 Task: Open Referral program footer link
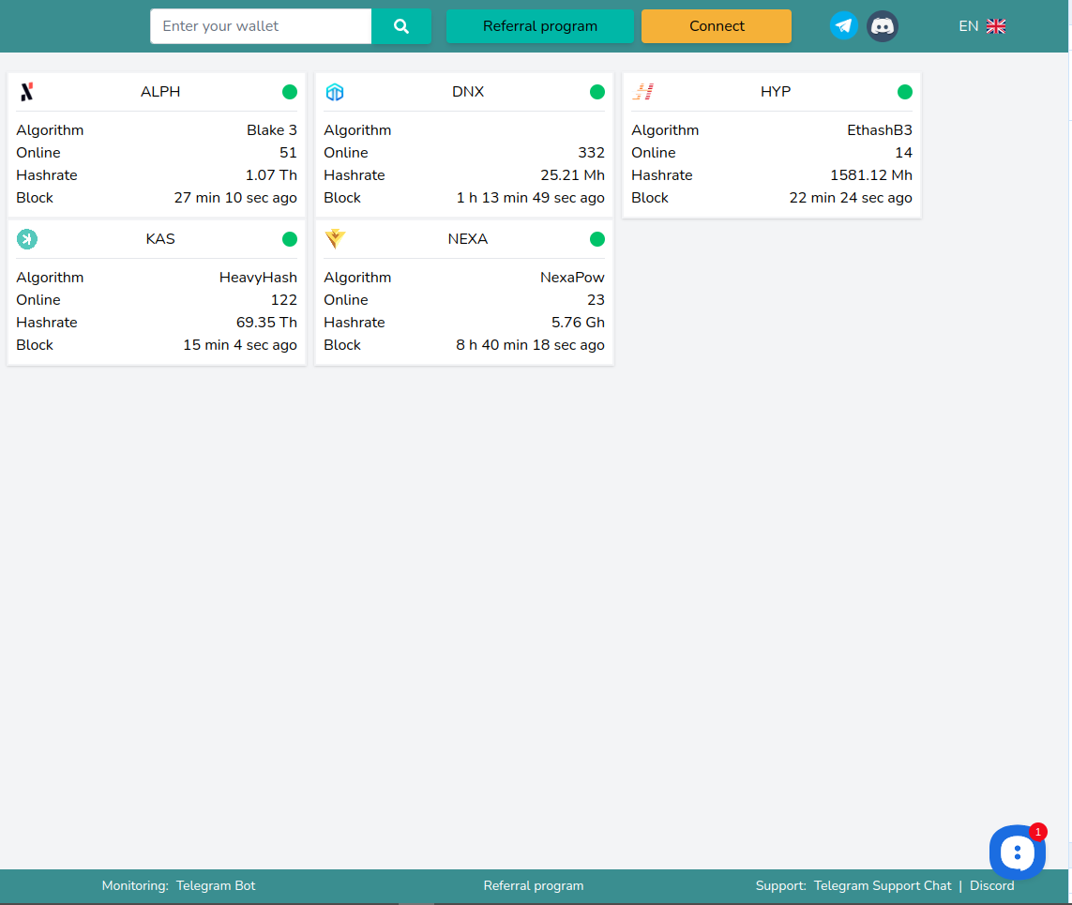pyautogui.click(x=534, y=885)
